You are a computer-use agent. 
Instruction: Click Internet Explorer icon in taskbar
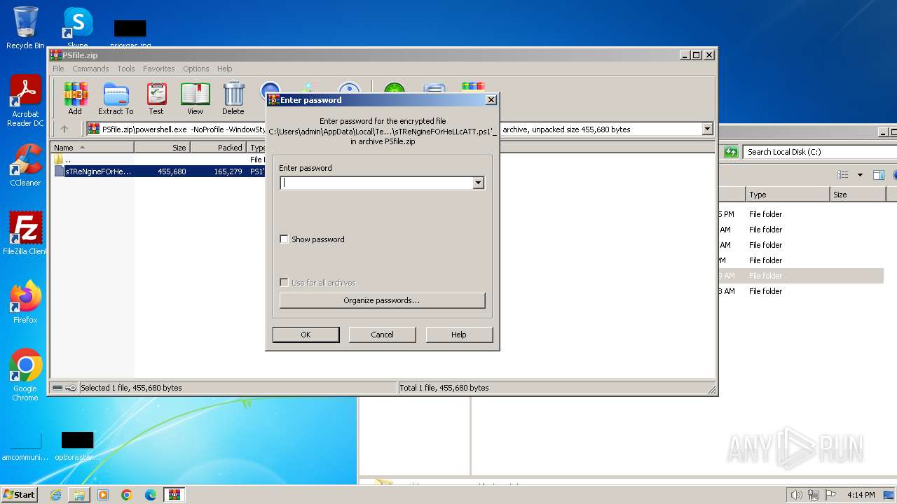(x=55, y=495)
